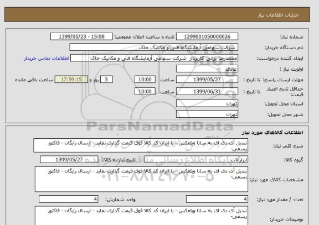Click the response deadline hour 10:00 field

(145, 80)
